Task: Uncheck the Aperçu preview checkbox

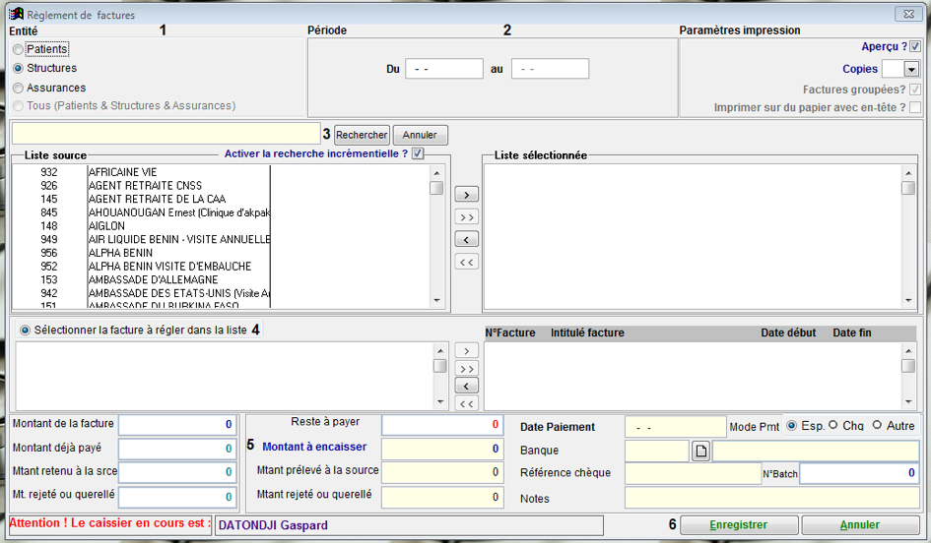Action: click(x=915, y=46)
